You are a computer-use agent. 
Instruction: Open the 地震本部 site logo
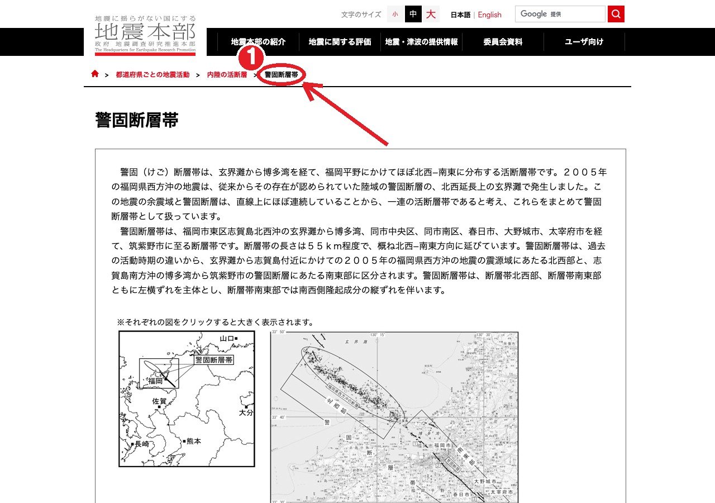145,35
